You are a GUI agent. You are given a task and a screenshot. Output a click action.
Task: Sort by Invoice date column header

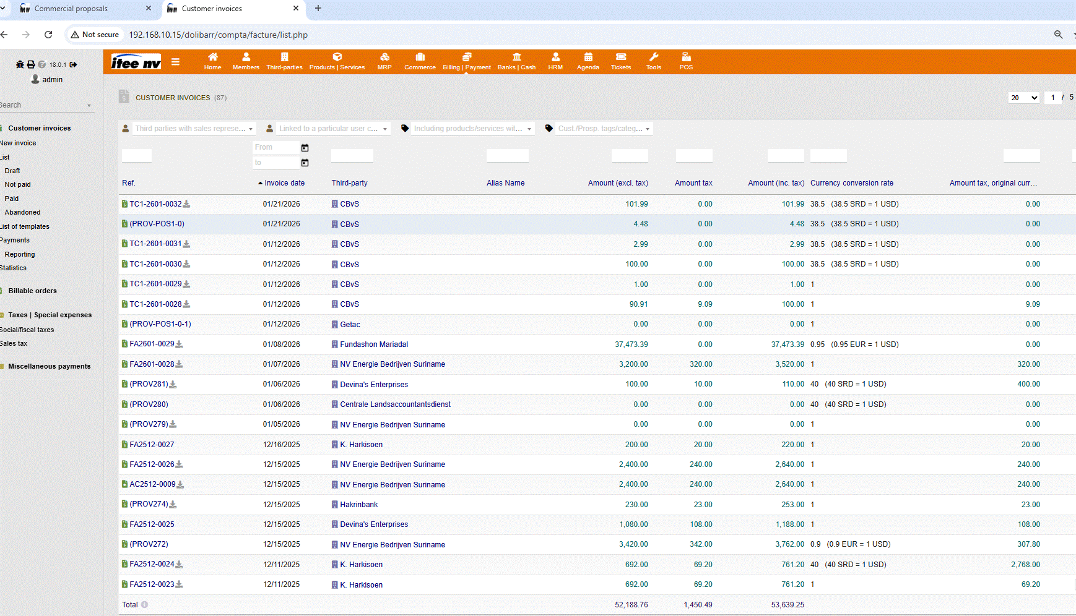[284, 183]
